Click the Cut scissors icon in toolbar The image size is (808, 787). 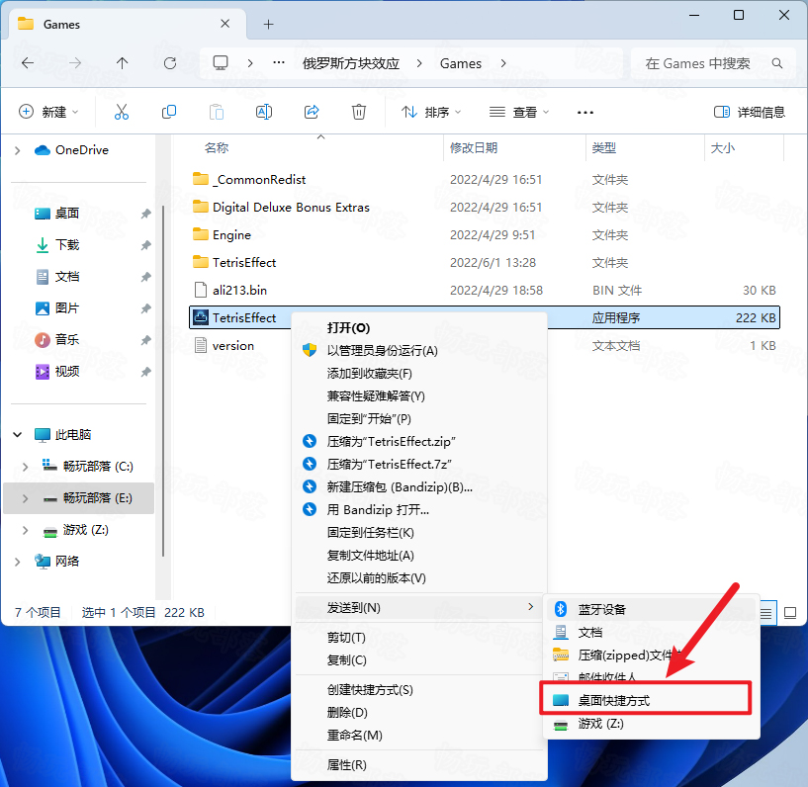tap(122, 112)
